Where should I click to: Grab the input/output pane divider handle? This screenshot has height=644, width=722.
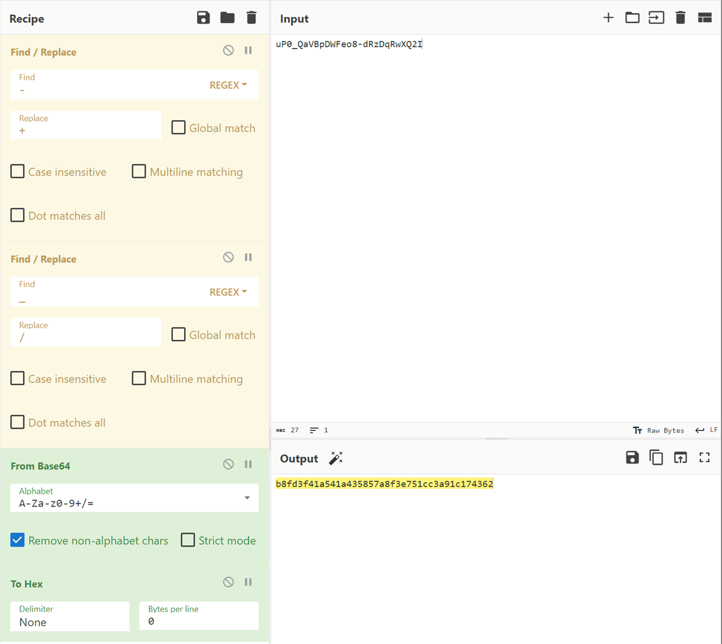(496, 438)
